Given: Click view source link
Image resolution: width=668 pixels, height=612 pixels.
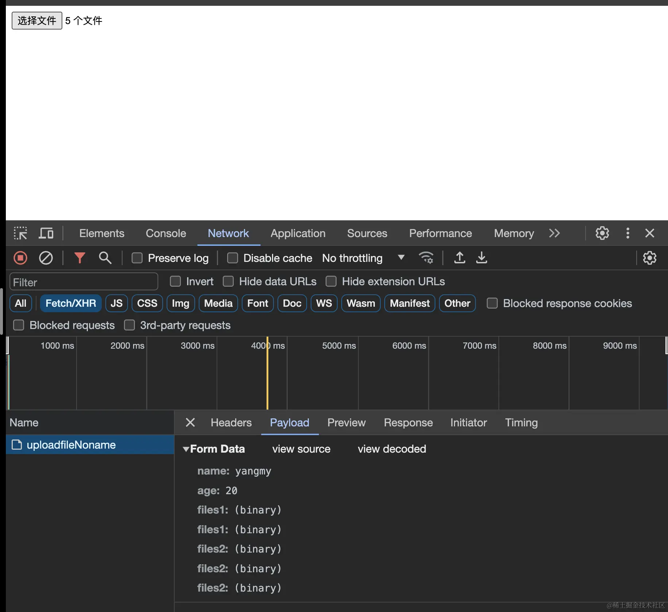Looking at the screenshot, I should click(301, 449).
